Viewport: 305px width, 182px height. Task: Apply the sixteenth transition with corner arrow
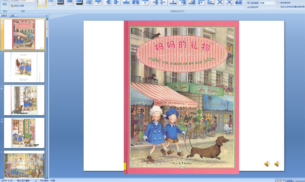click(182, 3)
